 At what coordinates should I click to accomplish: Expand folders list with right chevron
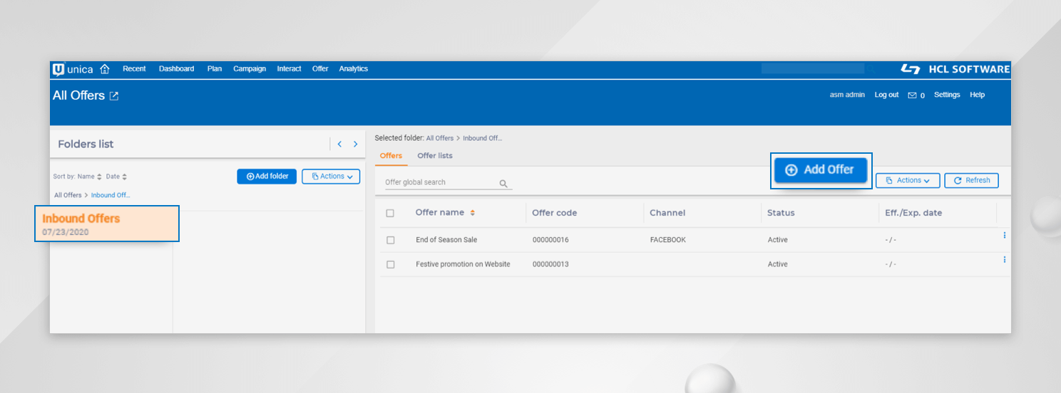[355, 144]
